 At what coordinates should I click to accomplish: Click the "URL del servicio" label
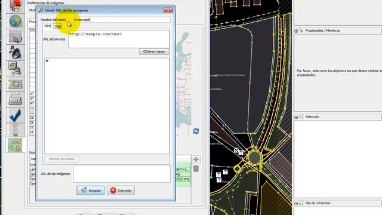click(x=54, y=39)
